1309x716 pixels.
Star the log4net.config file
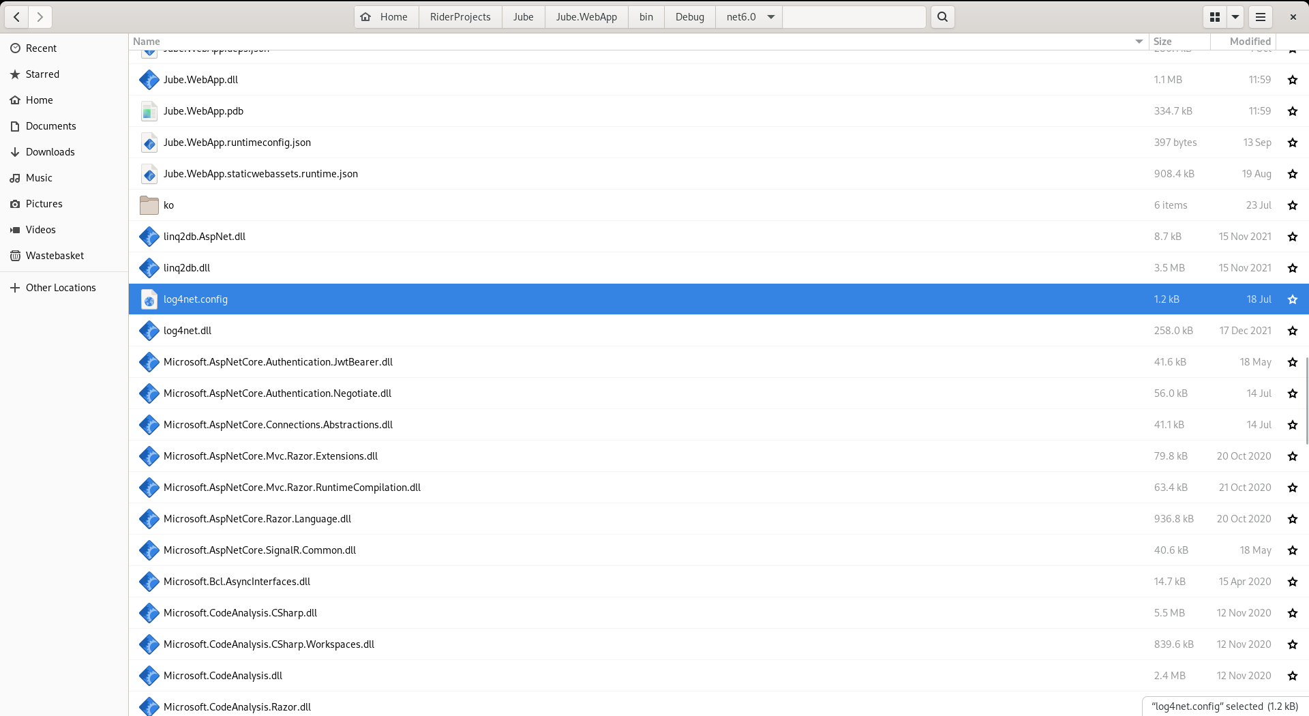pyautogui.click(x=1292, y=299)
